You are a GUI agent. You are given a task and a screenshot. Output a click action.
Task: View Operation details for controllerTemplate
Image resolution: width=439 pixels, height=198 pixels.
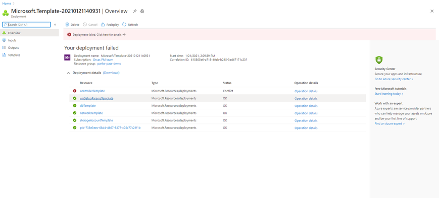pyautogui.click(x=306, y=91)
